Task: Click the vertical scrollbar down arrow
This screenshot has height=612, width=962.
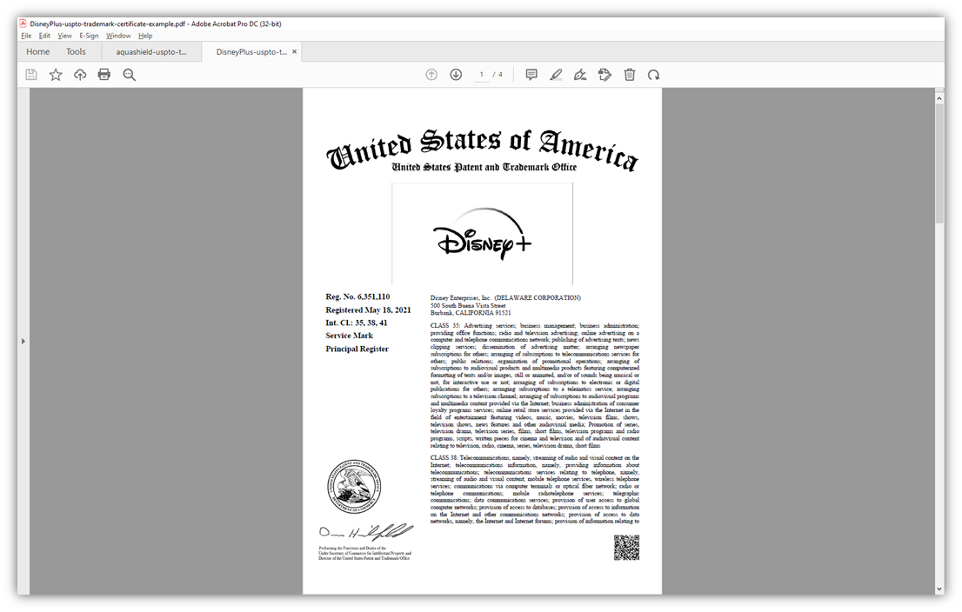Action: 939,589
